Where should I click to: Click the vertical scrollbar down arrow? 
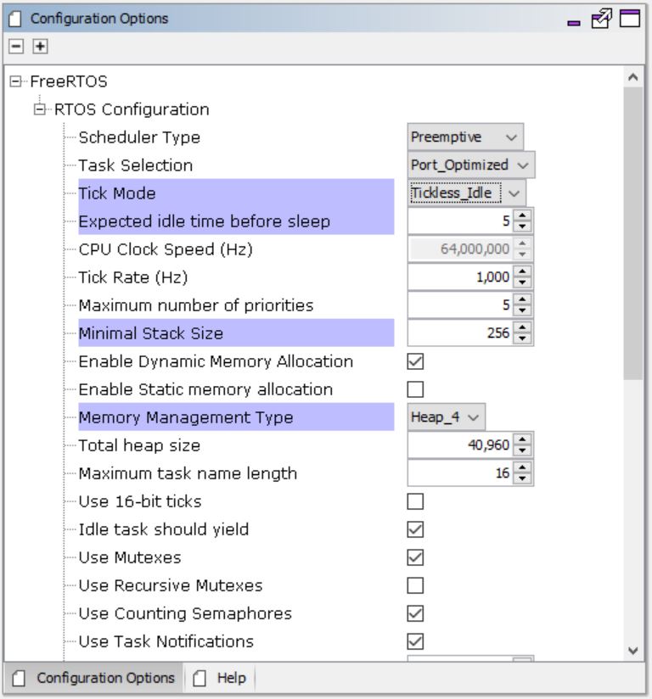click(x=631, y=650)
